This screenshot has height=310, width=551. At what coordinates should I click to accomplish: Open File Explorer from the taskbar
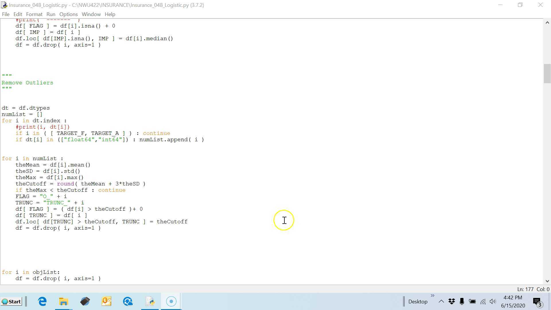point(63,301)
